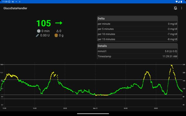Image resolution: width=186 pixels, height=116 pixels.
Task: Tap the syringe insulin icon
Action: 38,35
